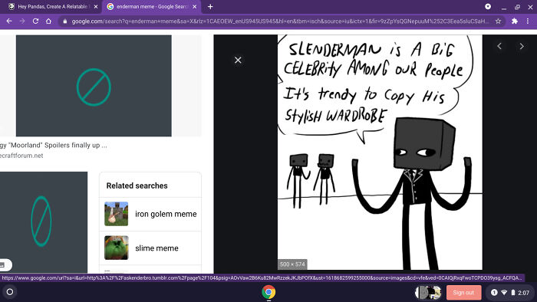This screenshot has width=537, height=302.
Task: Open the status tray showing 2:07
Action: coord(510,293)
